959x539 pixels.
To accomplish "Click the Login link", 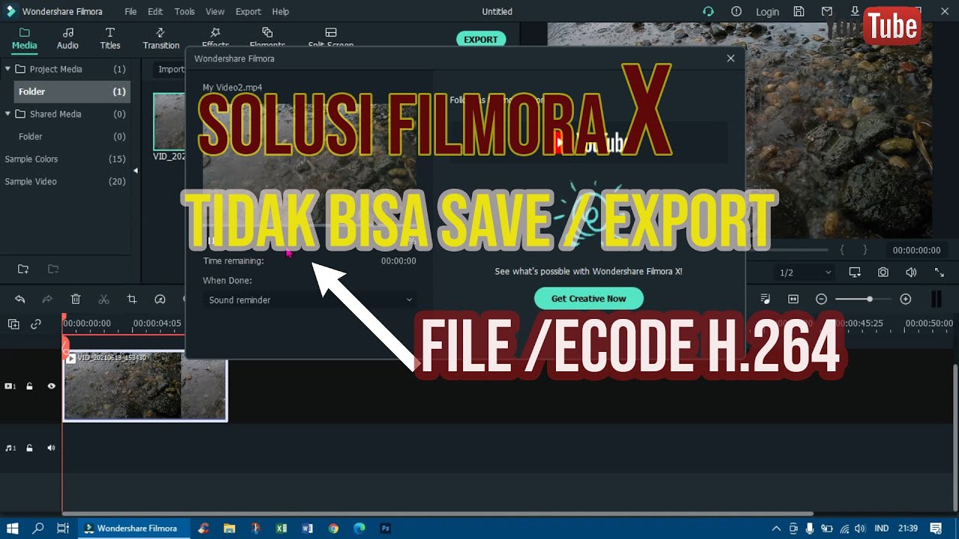I will (767, 12).
